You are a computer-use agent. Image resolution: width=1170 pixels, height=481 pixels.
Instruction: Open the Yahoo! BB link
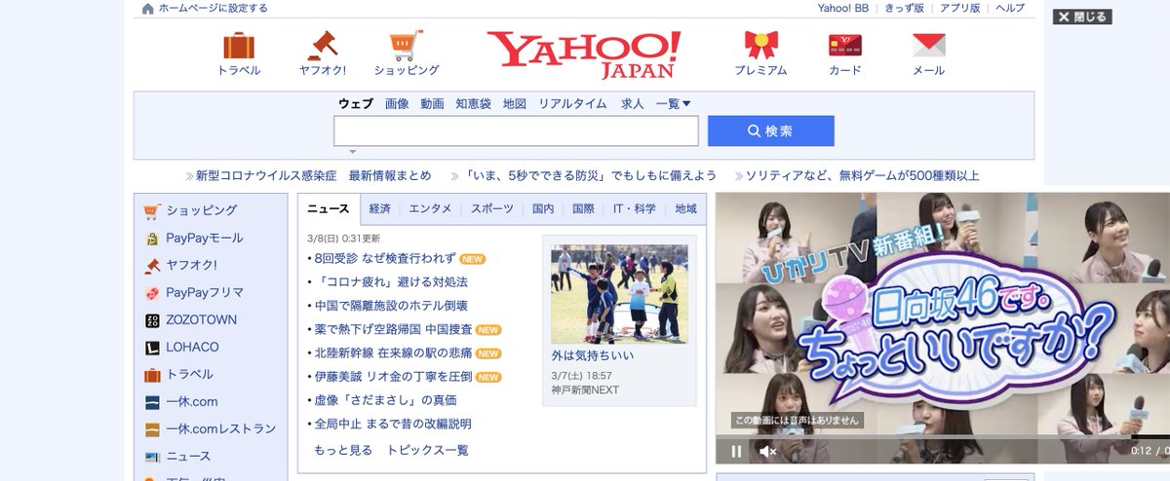click(x=842, y=9)
